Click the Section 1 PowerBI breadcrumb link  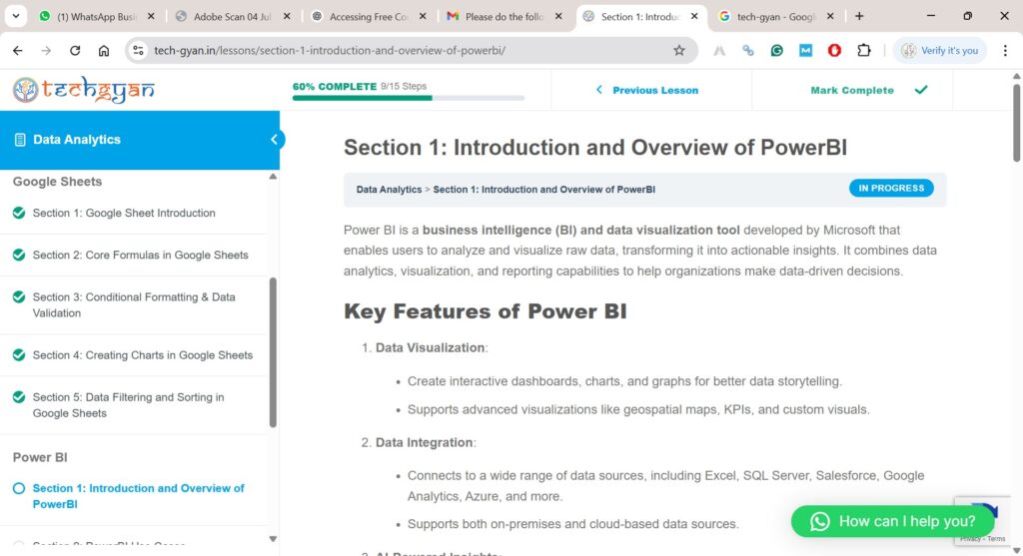544,190
